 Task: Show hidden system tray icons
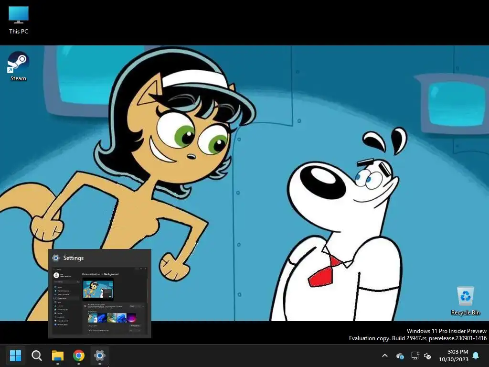click(385, 356)
